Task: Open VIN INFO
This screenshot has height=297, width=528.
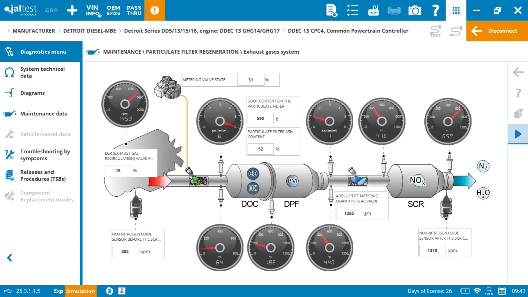Action: point(93,10)
